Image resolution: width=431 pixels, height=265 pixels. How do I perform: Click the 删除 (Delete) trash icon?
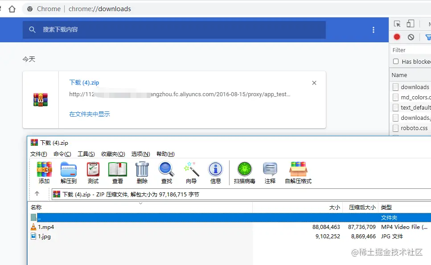pyautogui.click(x=142, y=172)
